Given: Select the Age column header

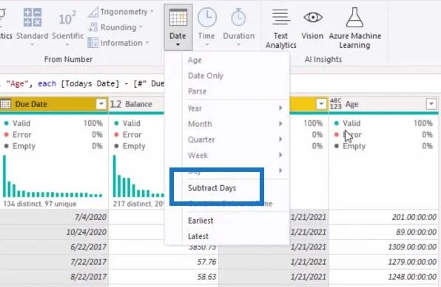Looking at the screenshot, I should (x=383, y=104).
